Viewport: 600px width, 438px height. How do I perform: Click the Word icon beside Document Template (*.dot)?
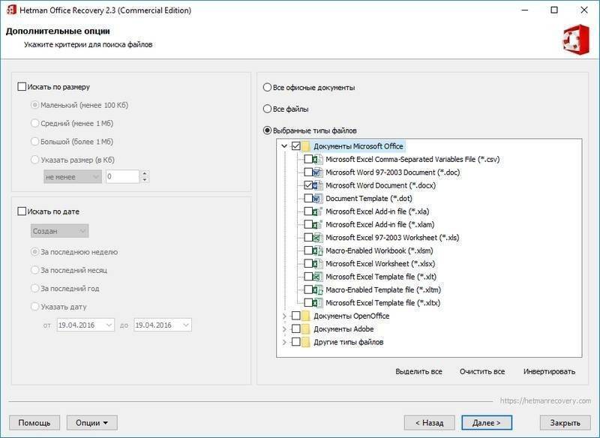coord(319,198)
